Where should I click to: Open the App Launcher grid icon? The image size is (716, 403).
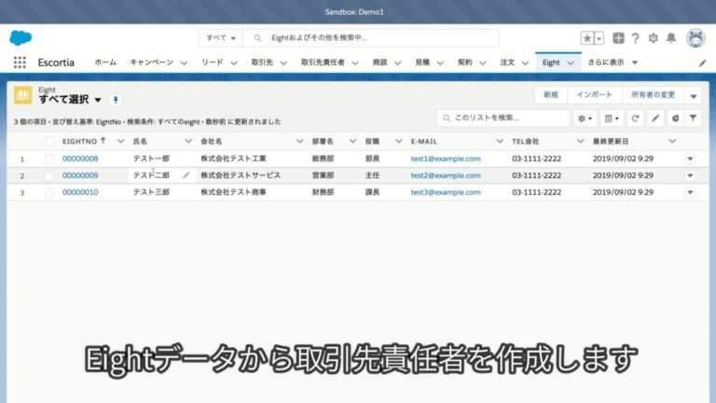click(20, 63)
